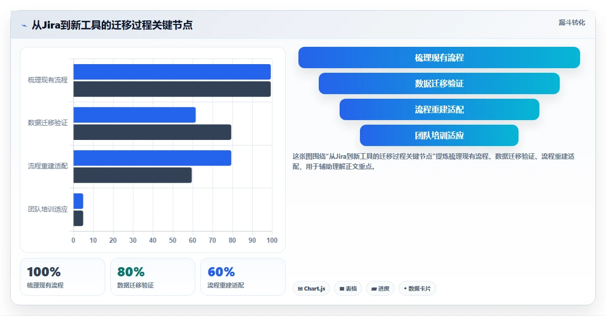
Task: Click the lightning icon beside the title
Action: [x=24, y=25]
